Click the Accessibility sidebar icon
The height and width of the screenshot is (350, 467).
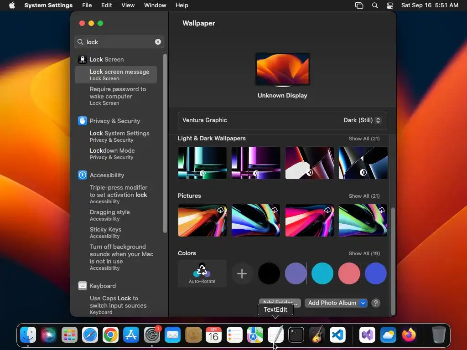82,175
